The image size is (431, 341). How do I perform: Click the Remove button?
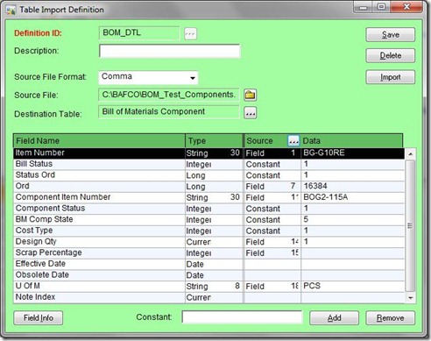(390, 318)
